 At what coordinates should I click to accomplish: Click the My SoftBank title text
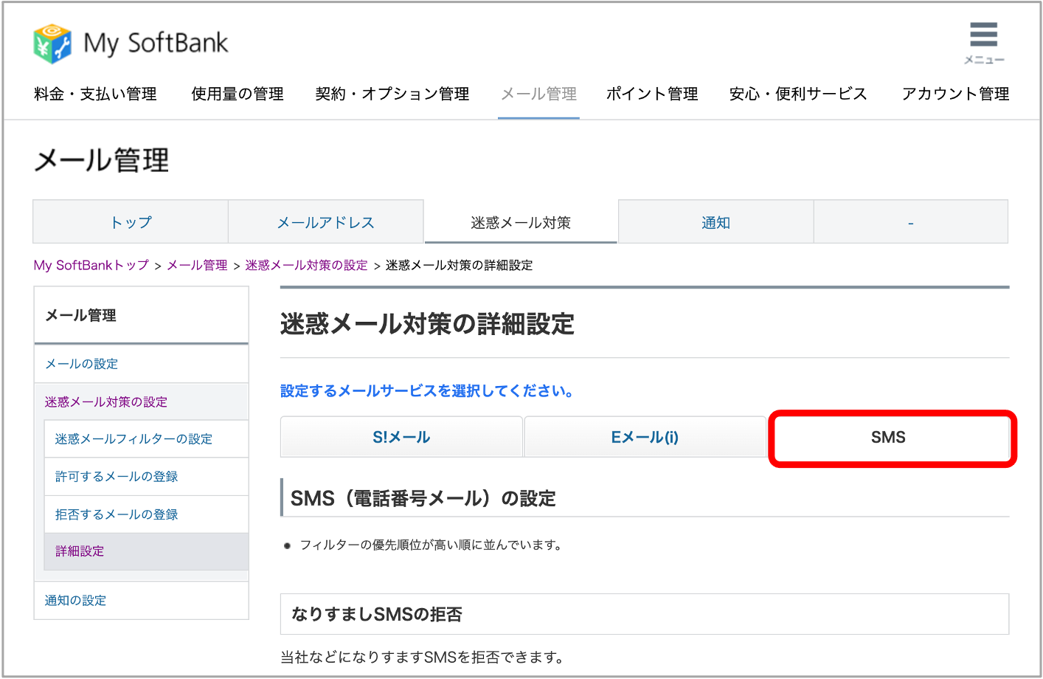tap(156, 44)
